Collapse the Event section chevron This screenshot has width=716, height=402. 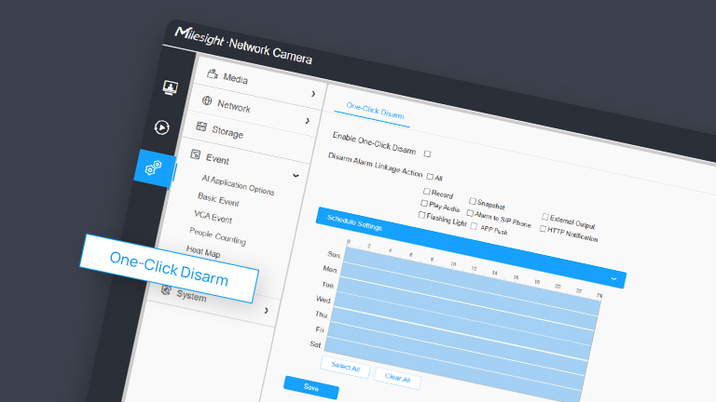[296, 174]
